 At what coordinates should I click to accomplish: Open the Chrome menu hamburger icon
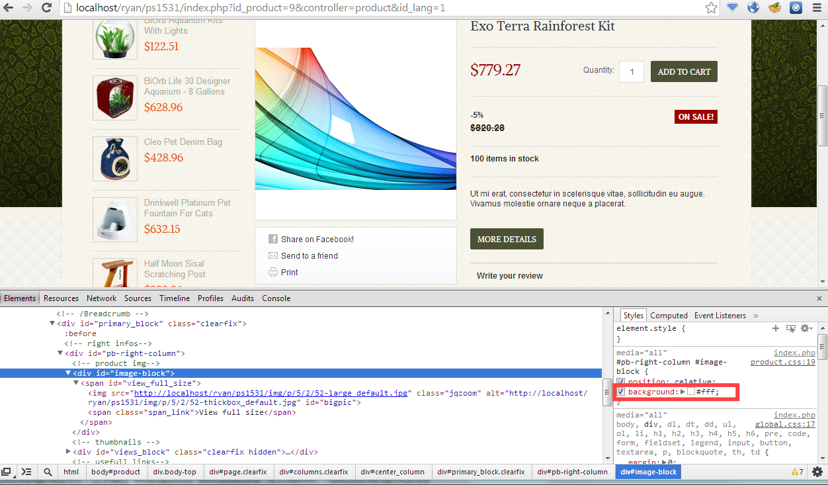[x=817, y=8]
